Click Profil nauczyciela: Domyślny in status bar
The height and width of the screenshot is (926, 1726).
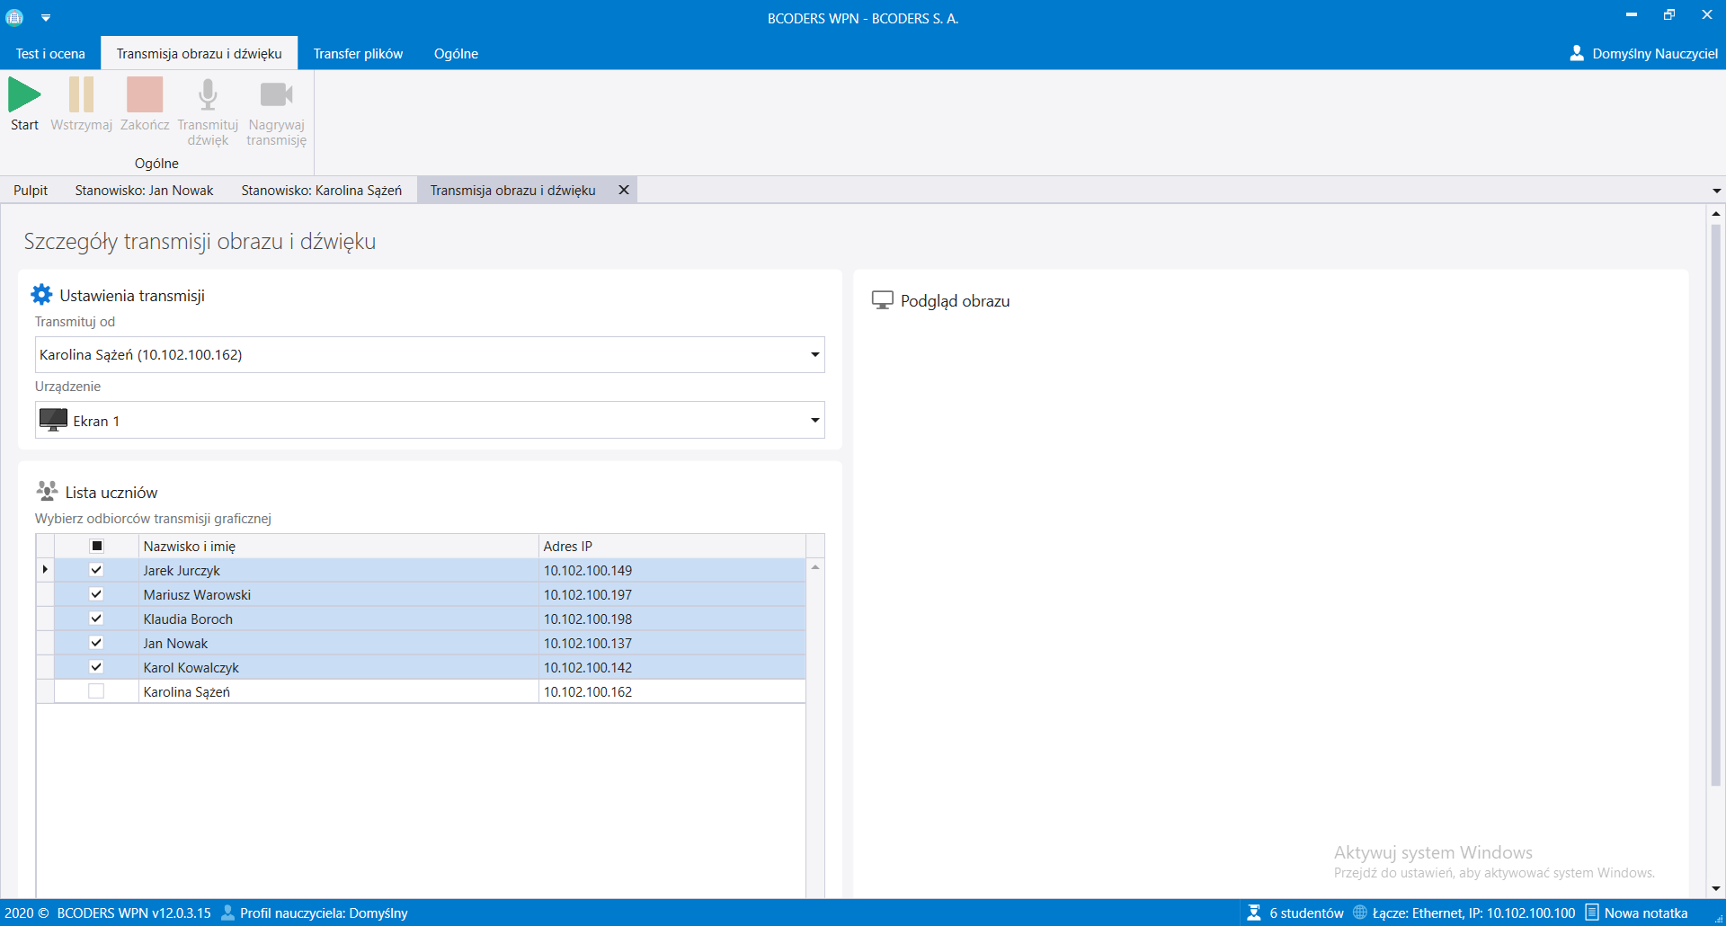315,913
